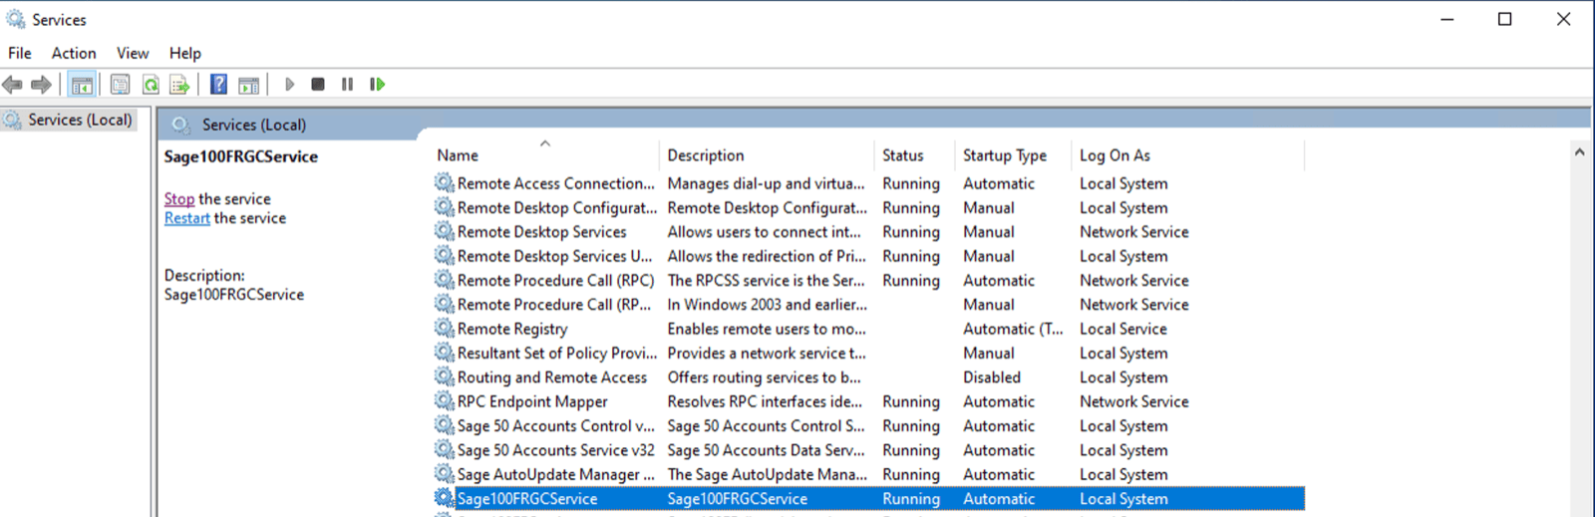This screenshot has width=1595, height=517.
Task: Open the View menu
Action: tap(133, 53)
